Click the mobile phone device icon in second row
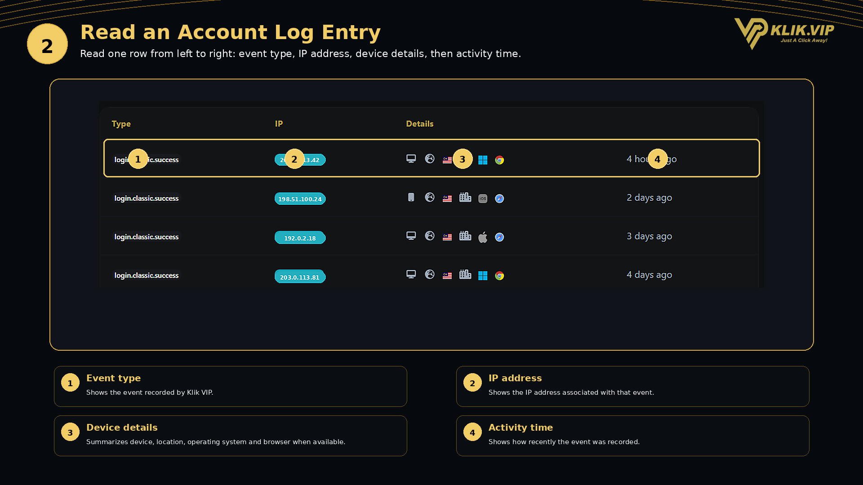The height and width of the screenshot is (485, 863). coord(411,197)
